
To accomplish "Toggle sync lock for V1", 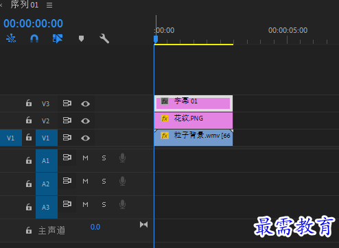I will [67, 138].
